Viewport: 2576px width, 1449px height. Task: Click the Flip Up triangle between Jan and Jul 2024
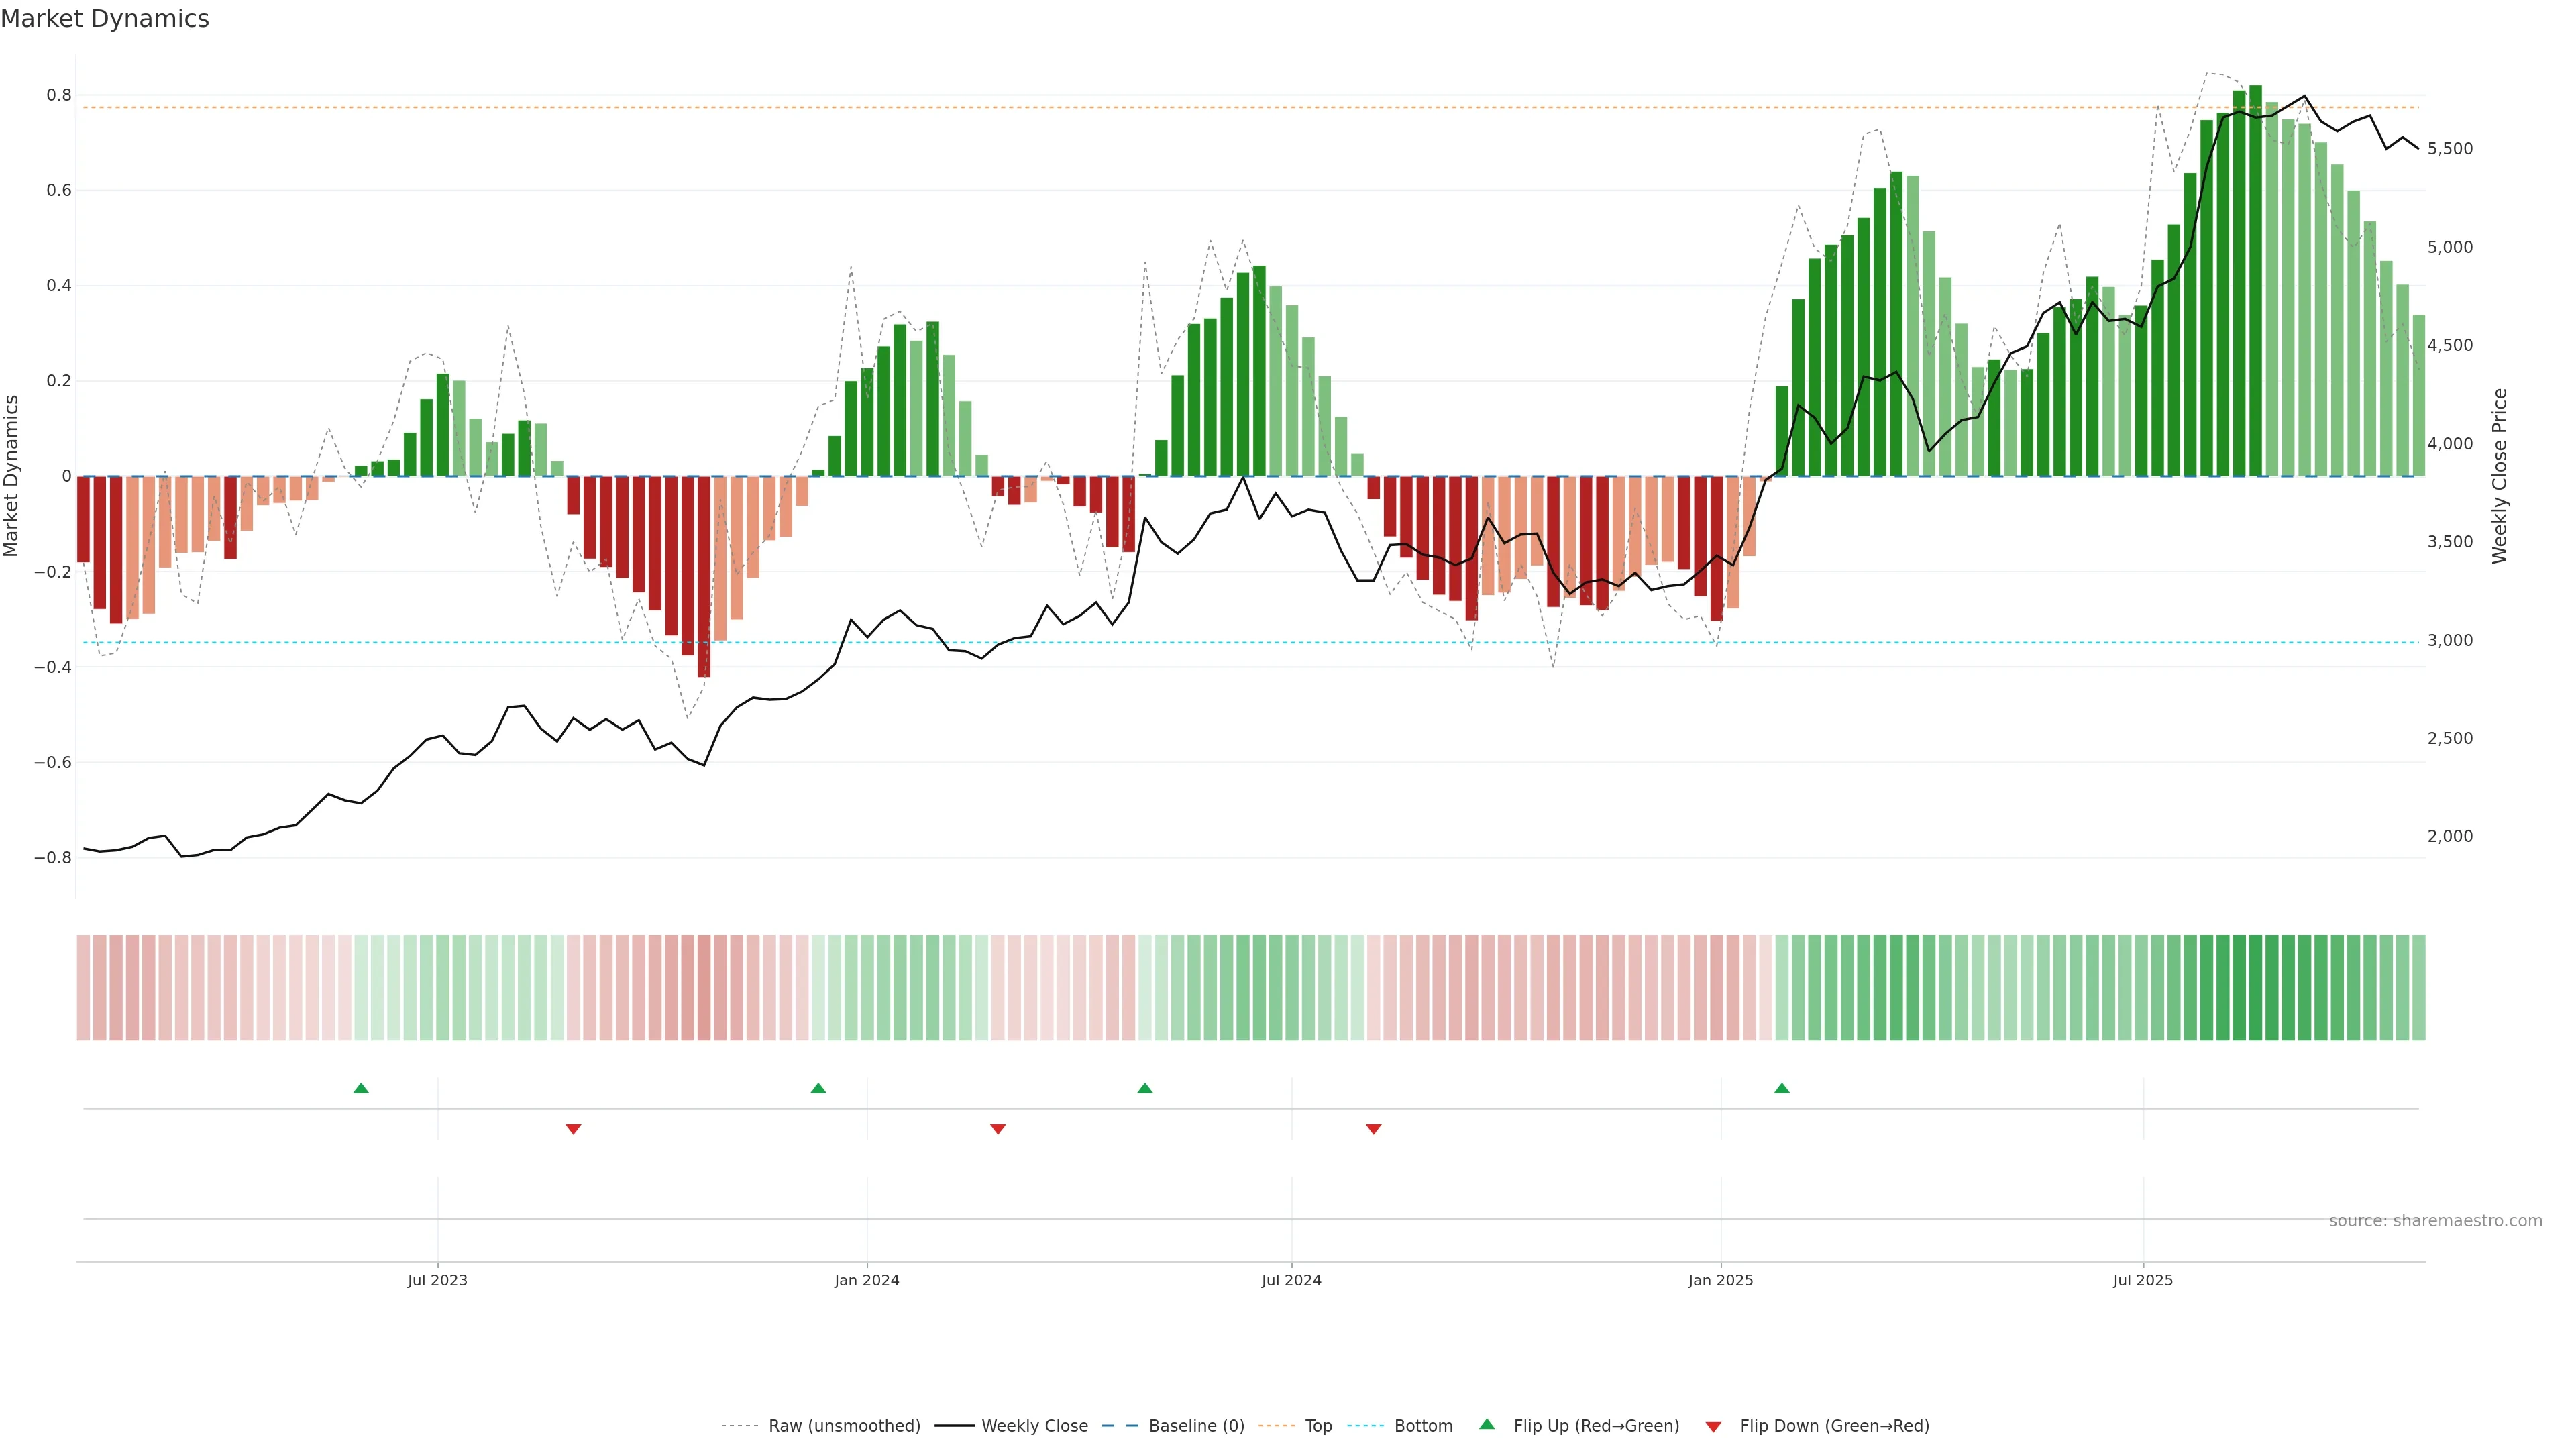(1145, 1088)
